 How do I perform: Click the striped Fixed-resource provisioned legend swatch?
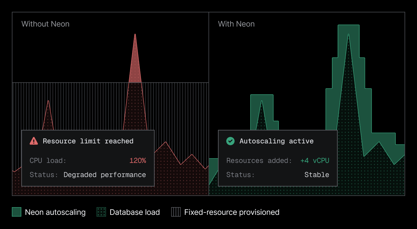176,212
